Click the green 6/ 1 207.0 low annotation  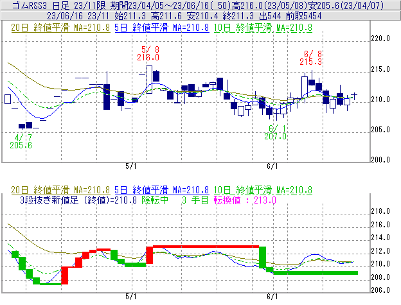point(275,132)
